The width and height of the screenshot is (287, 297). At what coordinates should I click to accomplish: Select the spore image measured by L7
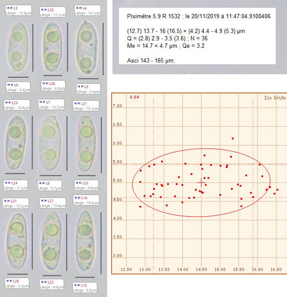click(x=50, y=143)
